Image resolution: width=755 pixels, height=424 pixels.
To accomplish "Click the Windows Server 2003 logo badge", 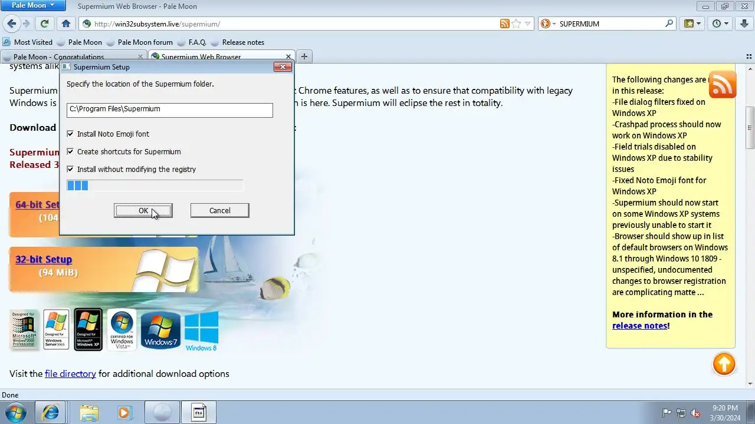I will coord(56,330).
